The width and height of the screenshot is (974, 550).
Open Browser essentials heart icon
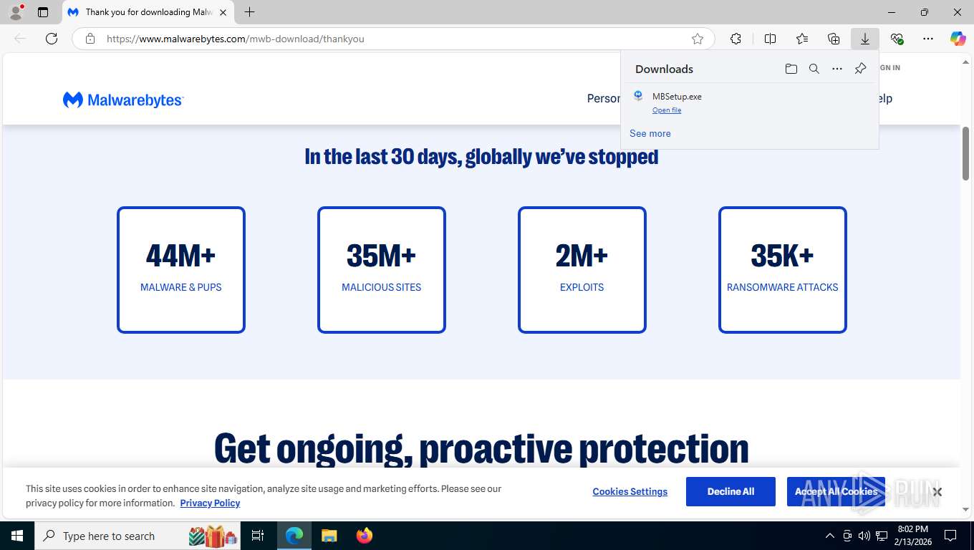tap(897, 39)
